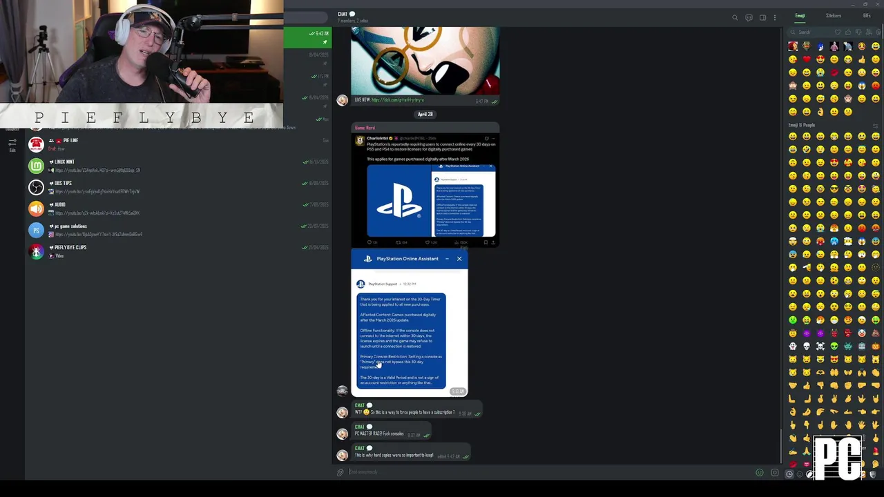This screenshot has width=884, height=497.
Task: Open the PlayStation Online Assistant screenshot
Action: point(410,323)
